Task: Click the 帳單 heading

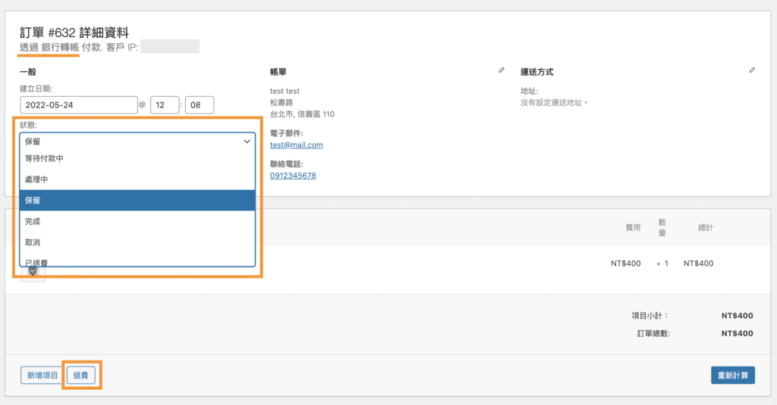Action: point(278,72)
